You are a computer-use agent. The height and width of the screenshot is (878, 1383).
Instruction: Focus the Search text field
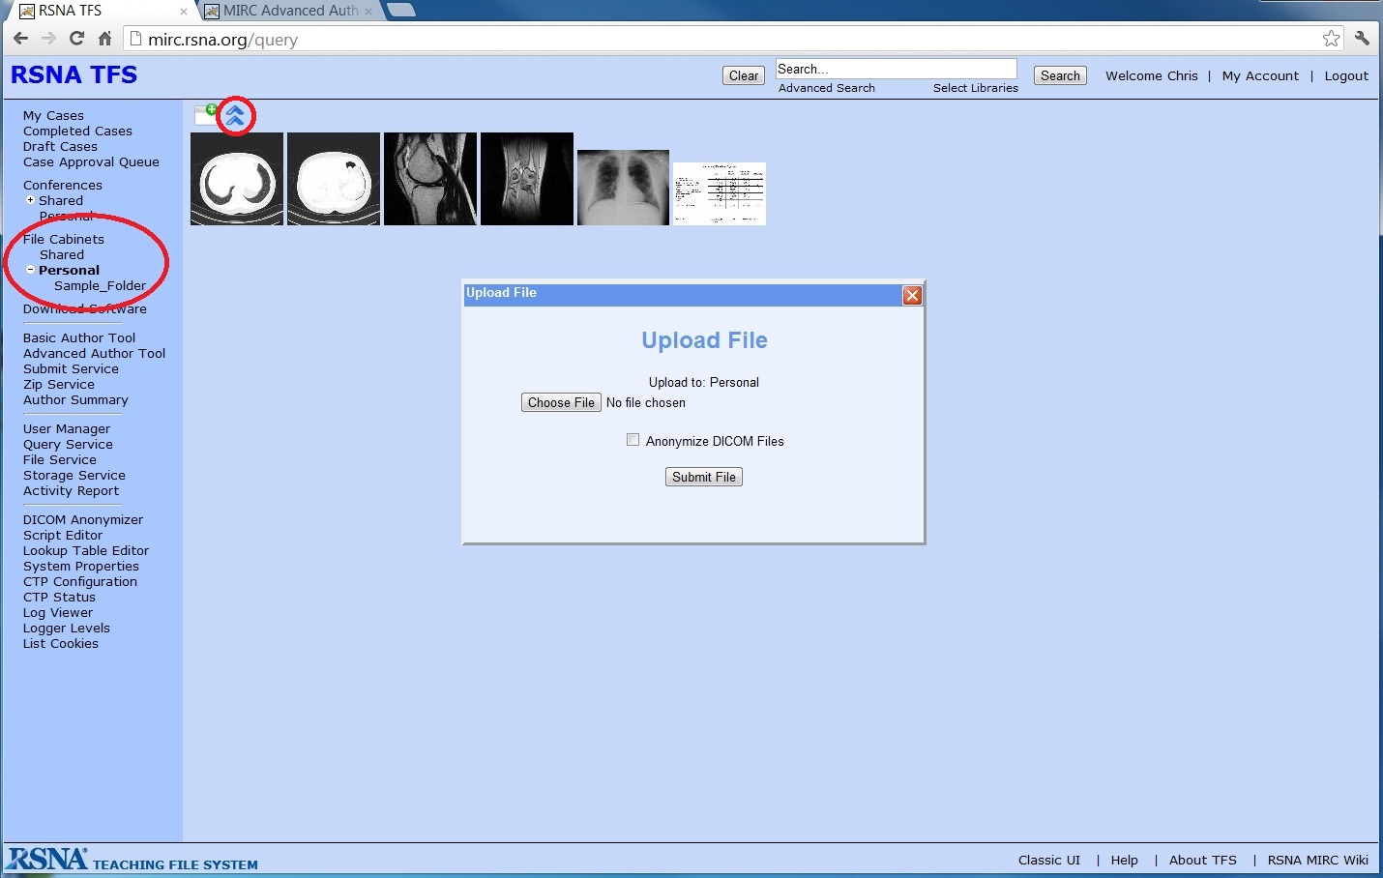pos(897,69)
